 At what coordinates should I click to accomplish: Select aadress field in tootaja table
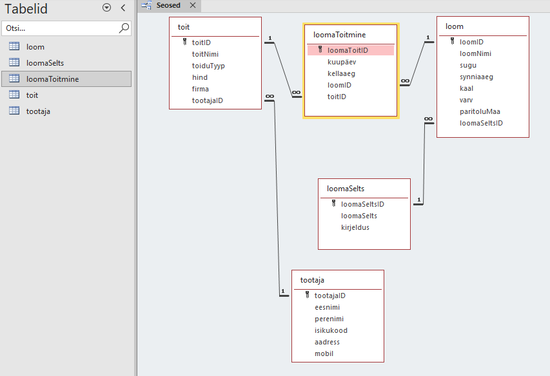(x=327, y=342)
